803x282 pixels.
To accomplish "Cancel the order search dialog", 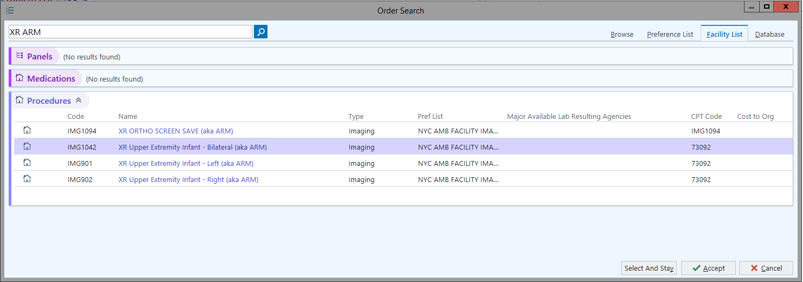I will click(766, 268).
